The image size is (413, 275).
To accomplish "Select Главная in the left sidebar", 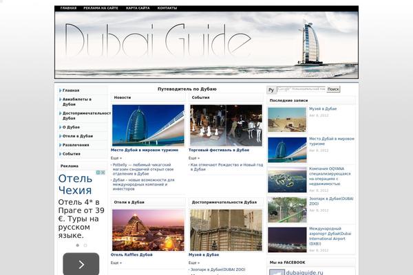I will [x=71, y=90].
